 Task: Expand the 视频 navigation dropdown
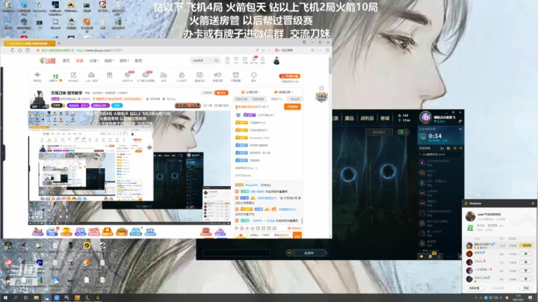[x=109, y=61]
